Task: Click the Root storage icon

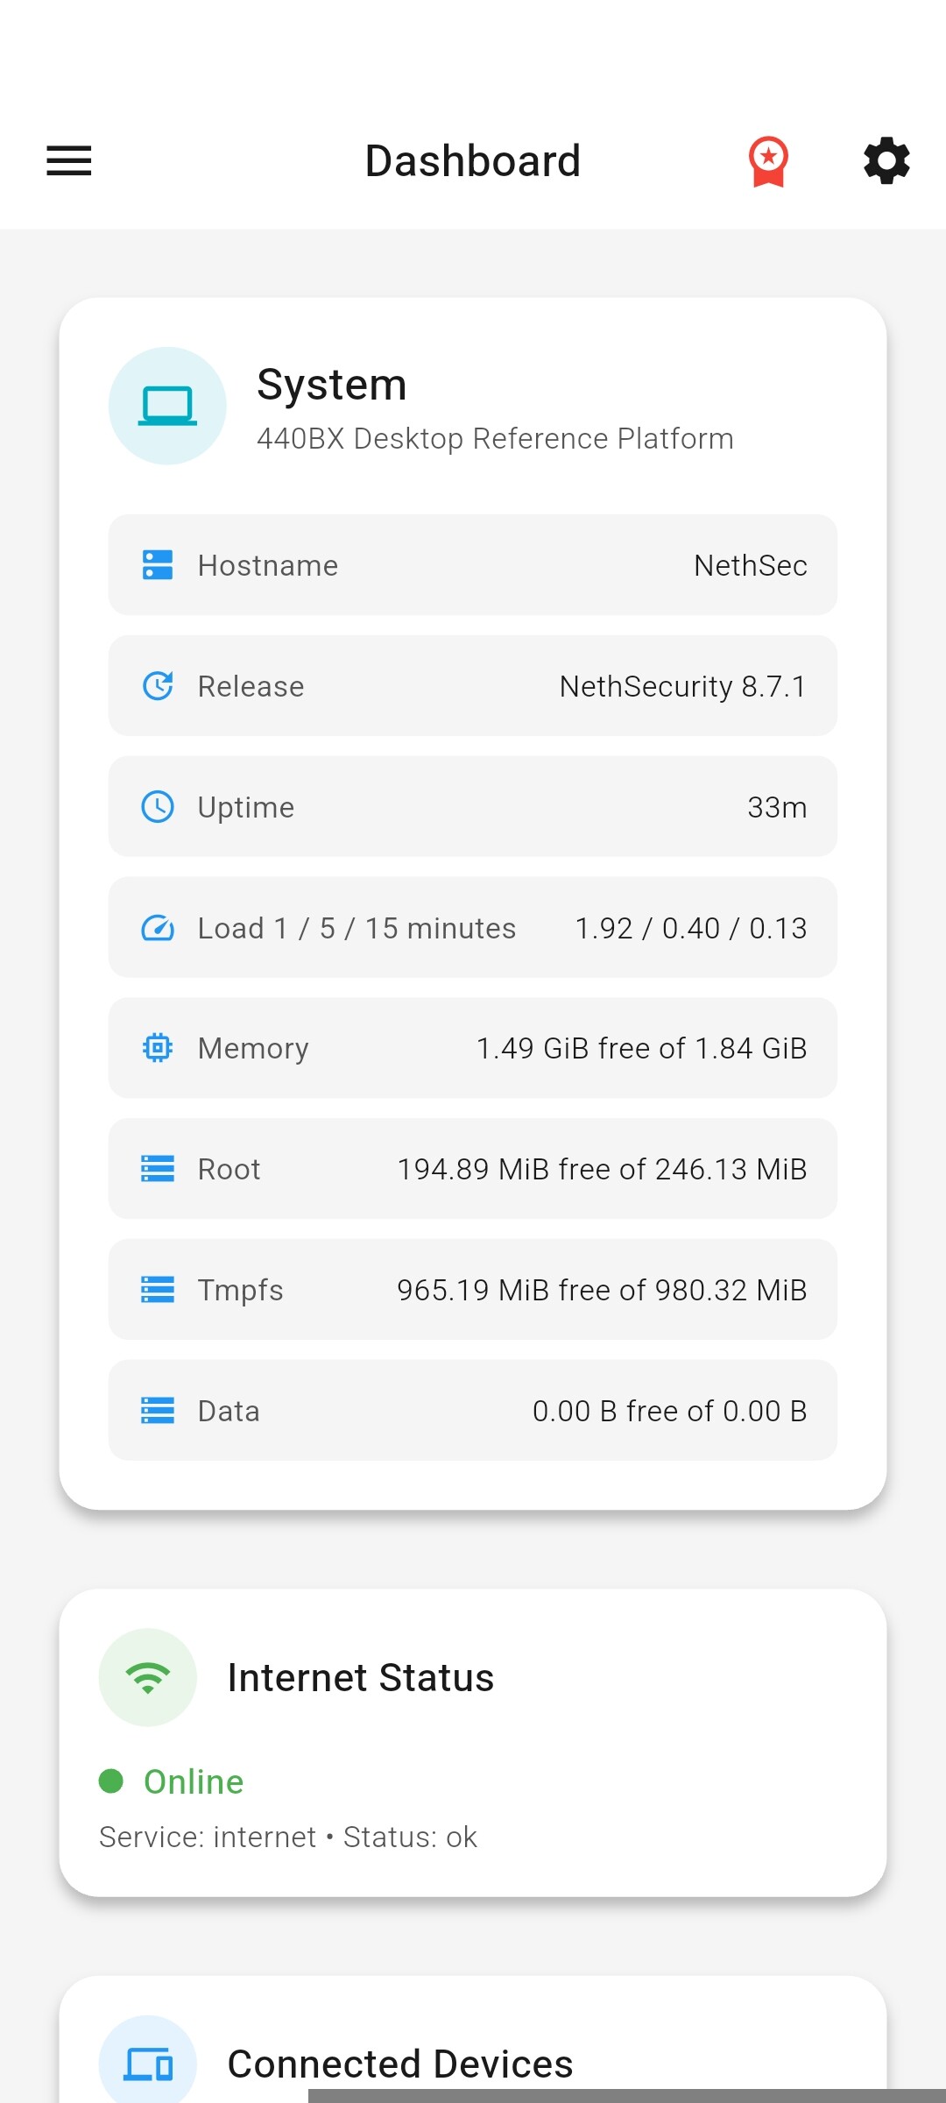Action: 158,1169
